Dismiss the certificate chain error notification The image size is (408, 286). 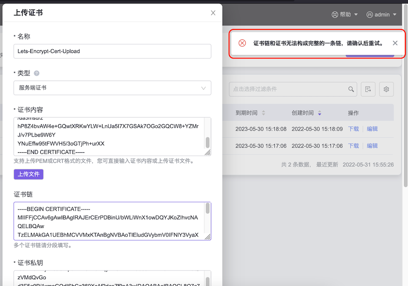(x=395, y=43)
